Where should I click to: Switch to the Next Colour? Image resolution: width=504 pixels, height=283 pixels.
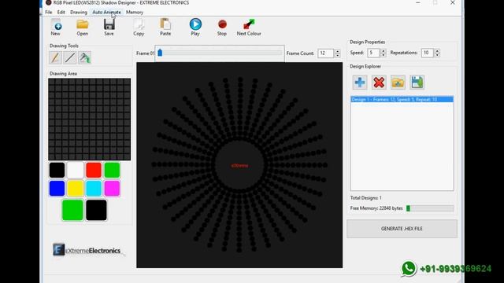pos(249,27)
